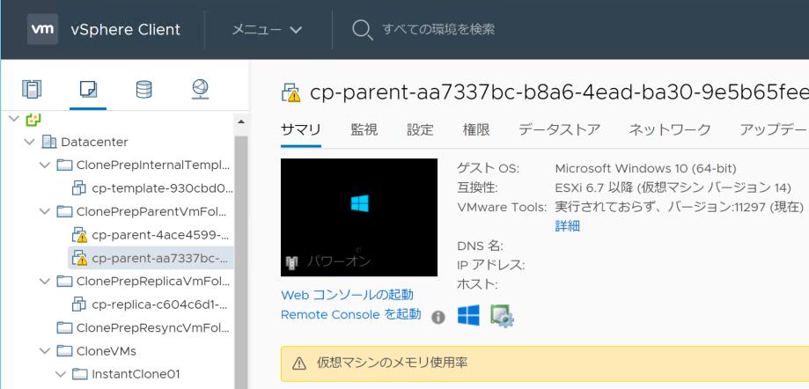Click Remote Console を起動 link
The width and height of the screenshot is (809, 389).
coord(351,314)
